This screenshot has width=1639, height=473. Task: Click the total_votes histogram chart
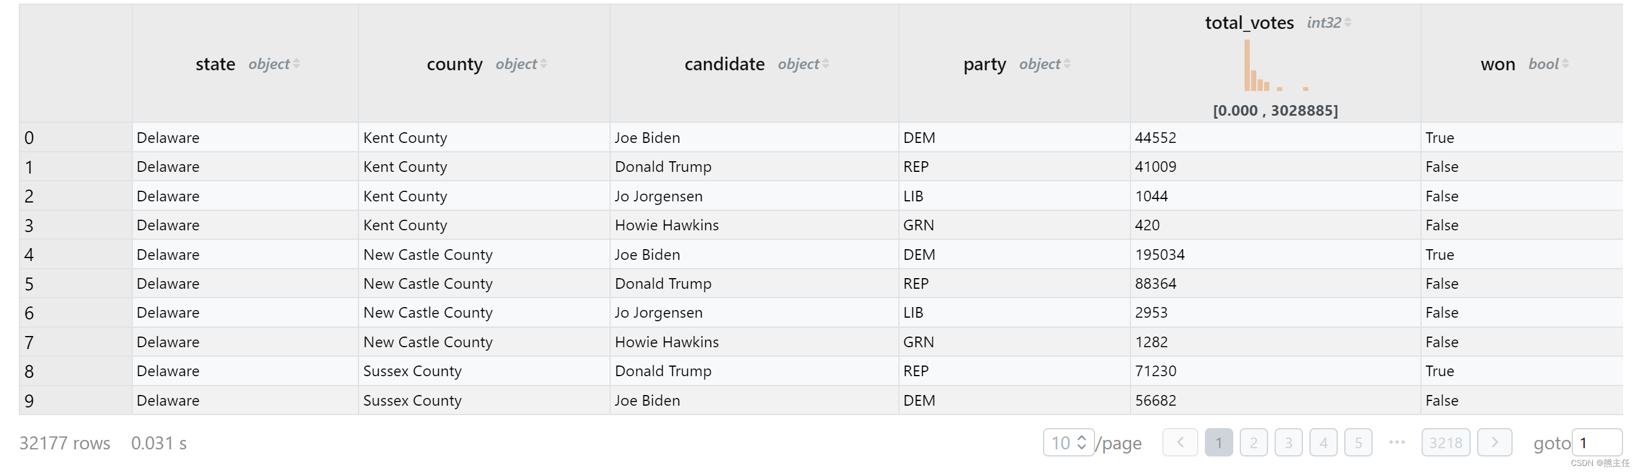point(1275,66)
